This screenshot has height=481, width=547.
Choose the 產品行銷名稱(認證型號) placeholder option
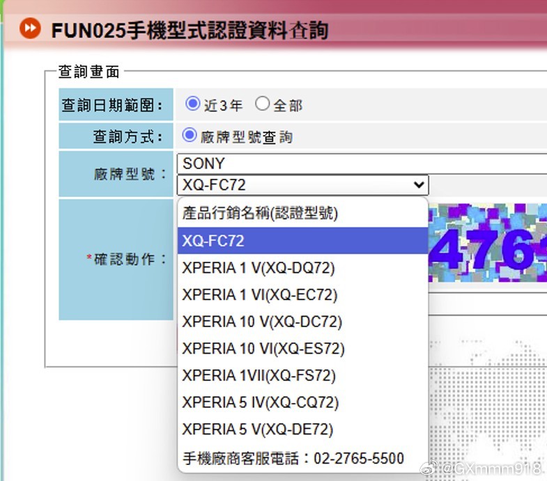[302, 213]
